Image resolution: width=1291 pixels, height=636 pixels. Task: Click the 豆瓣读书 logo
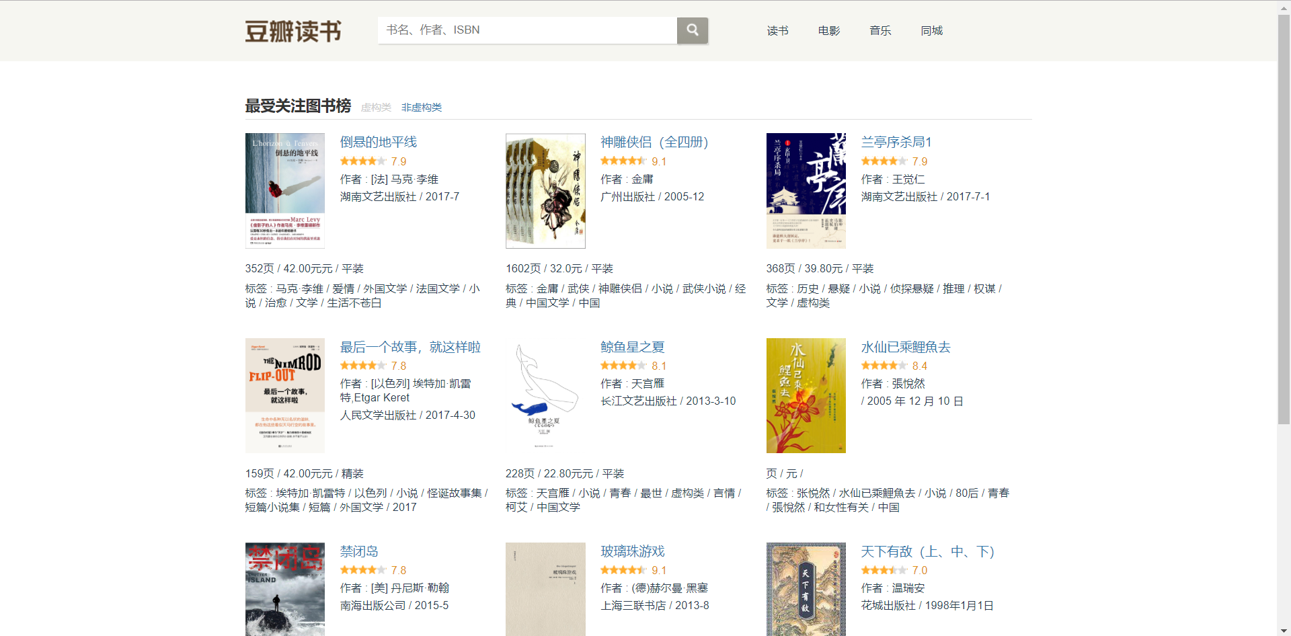[x=293, y=31]
